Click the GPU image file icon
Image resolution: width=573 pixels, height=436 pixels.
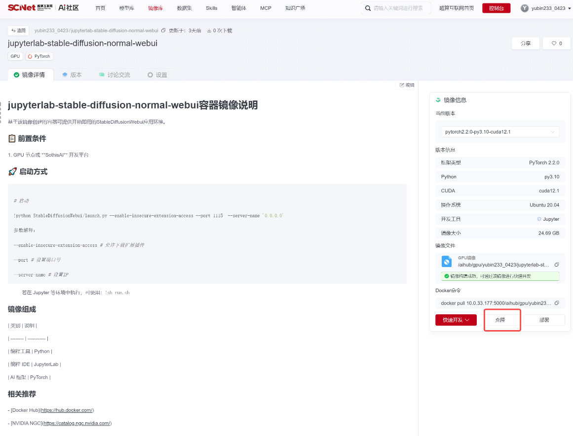click(x=447, y=261)
